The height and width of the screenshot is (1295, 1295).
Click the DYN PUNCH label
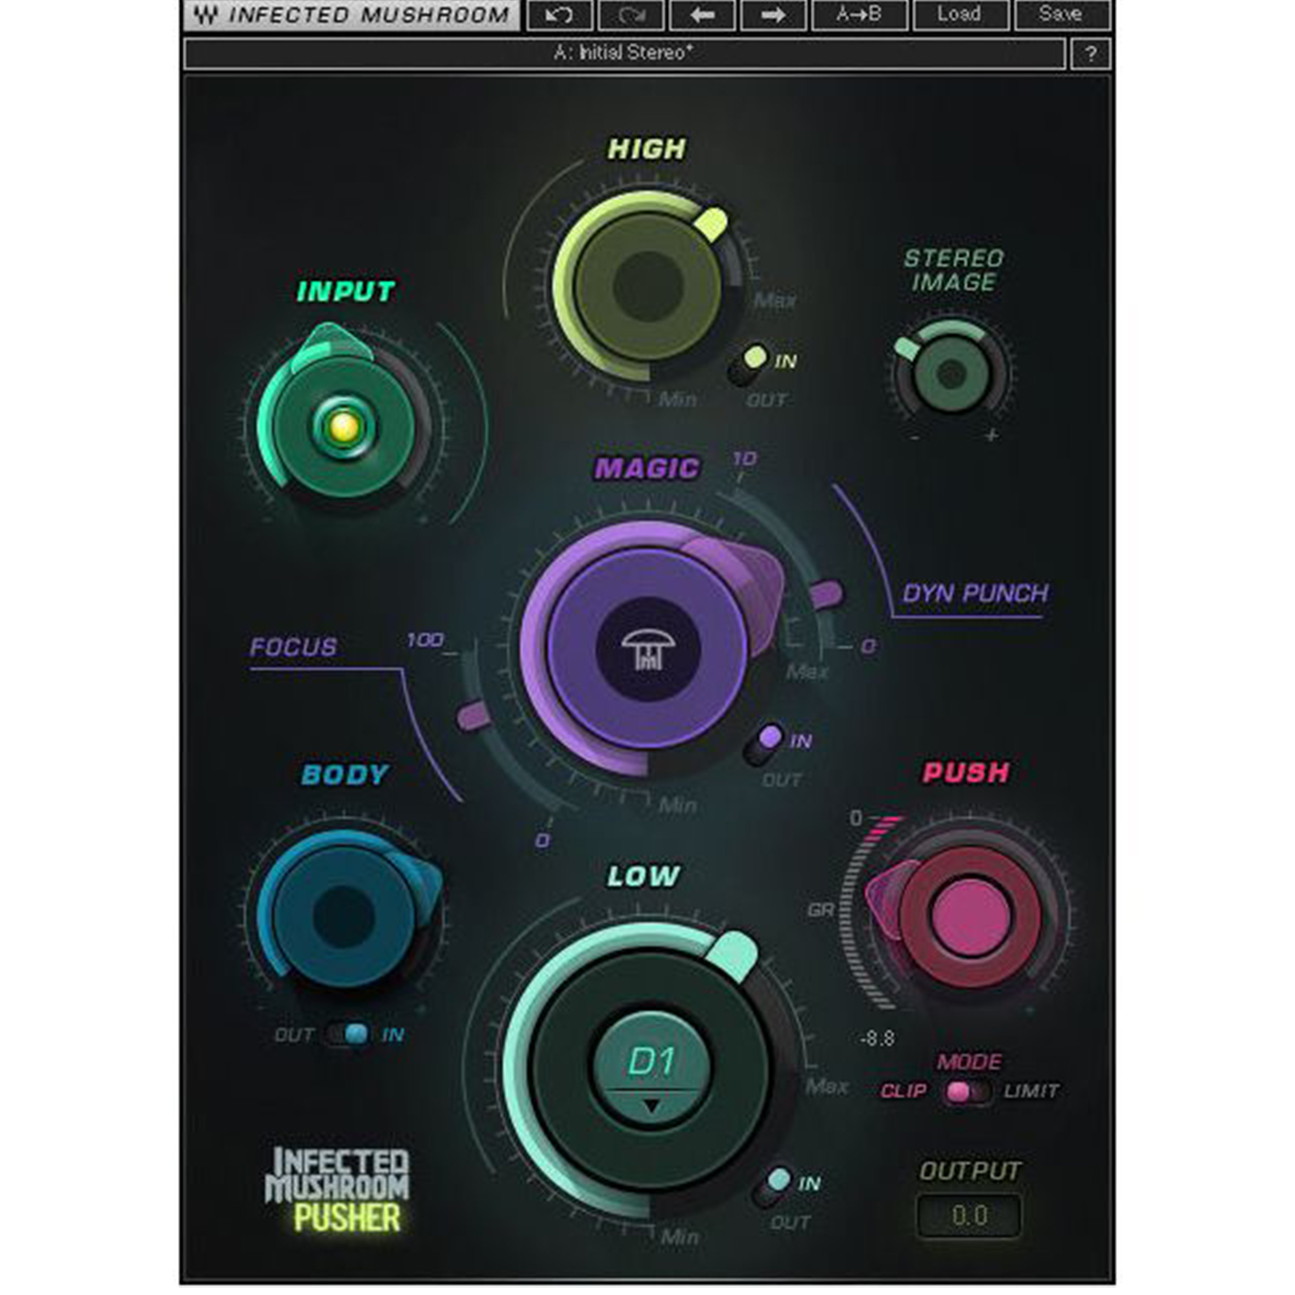[x=975, y=594]
